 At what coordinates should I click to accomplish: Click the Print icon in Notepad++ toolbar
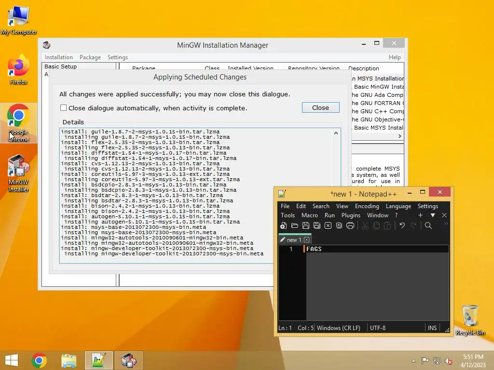click(350, 225)
